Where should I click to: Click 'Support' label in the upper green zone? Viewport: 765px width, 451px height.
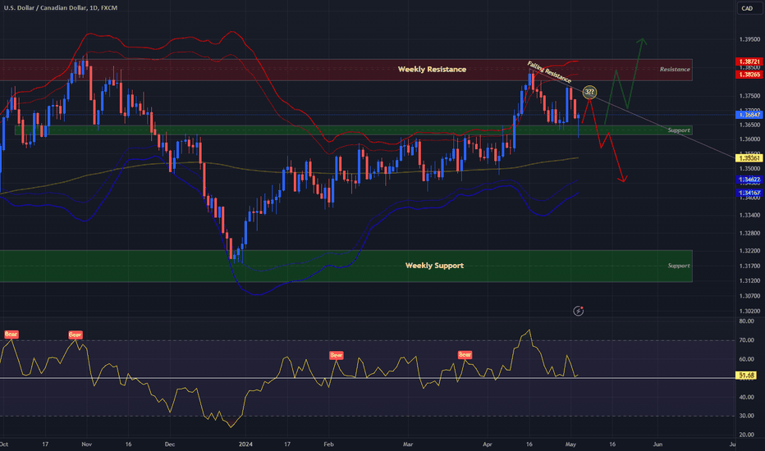pos(679,130)
